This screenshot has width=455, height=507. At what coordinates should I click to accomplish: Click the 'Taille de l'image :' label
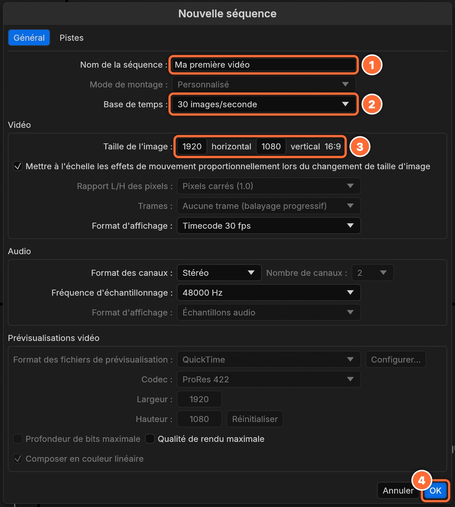click(x=138, y=147)
